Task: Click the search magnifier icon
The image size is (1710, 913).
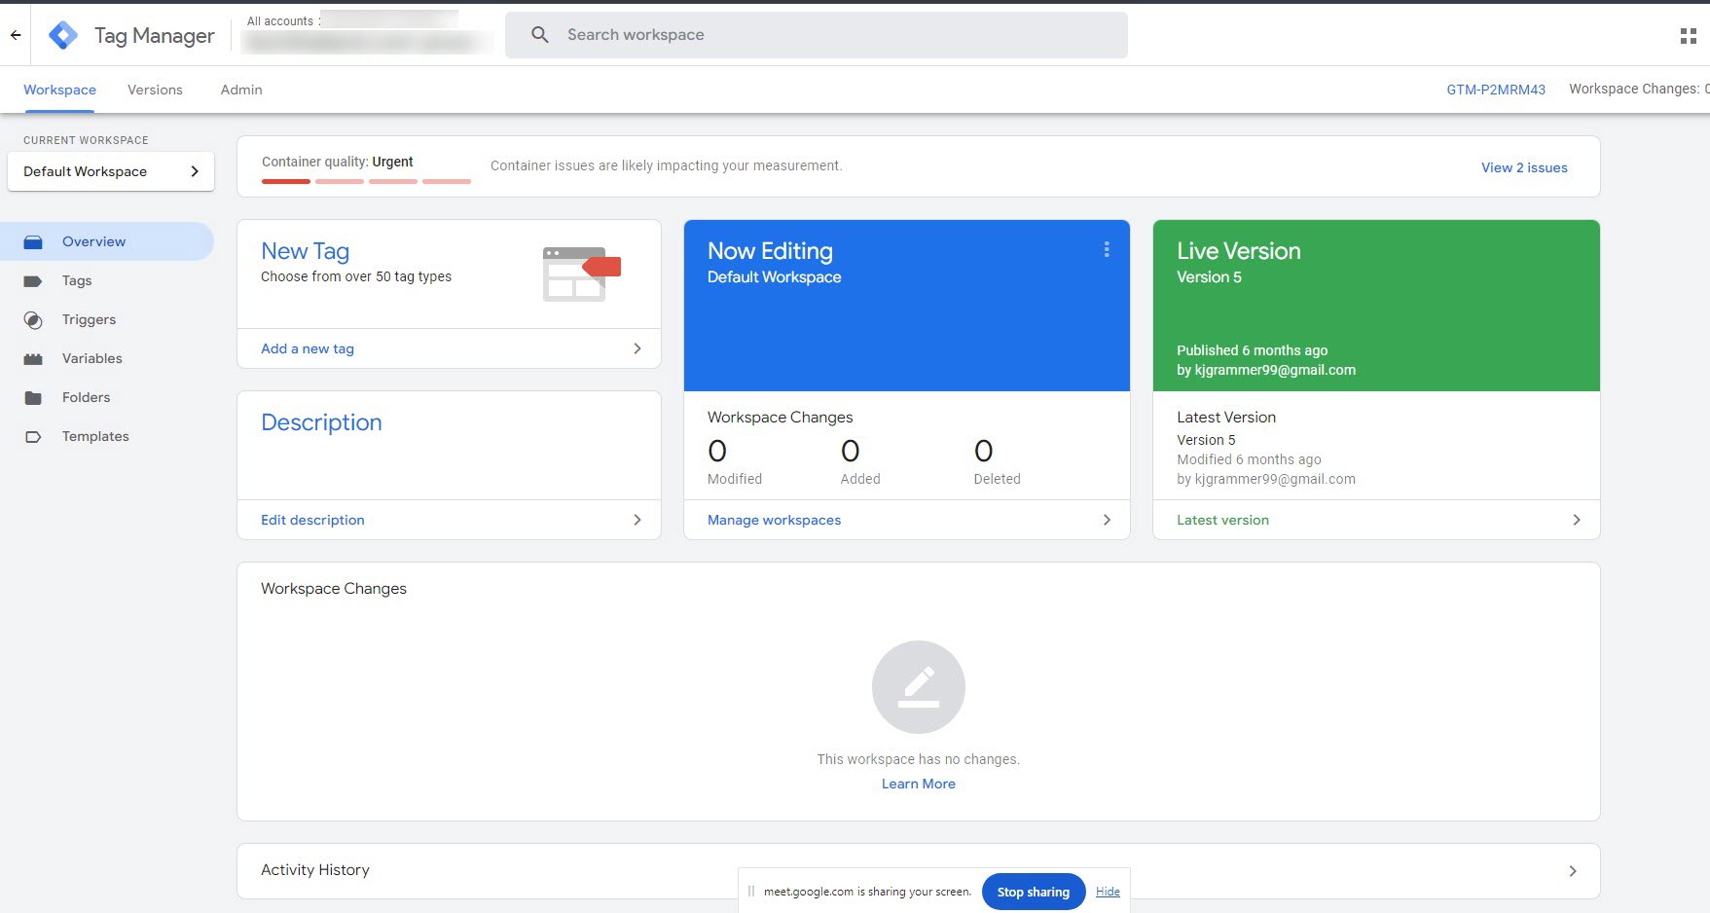Action: 538,34
